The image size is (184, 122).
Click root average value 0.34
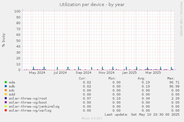(x=146, y=99)
